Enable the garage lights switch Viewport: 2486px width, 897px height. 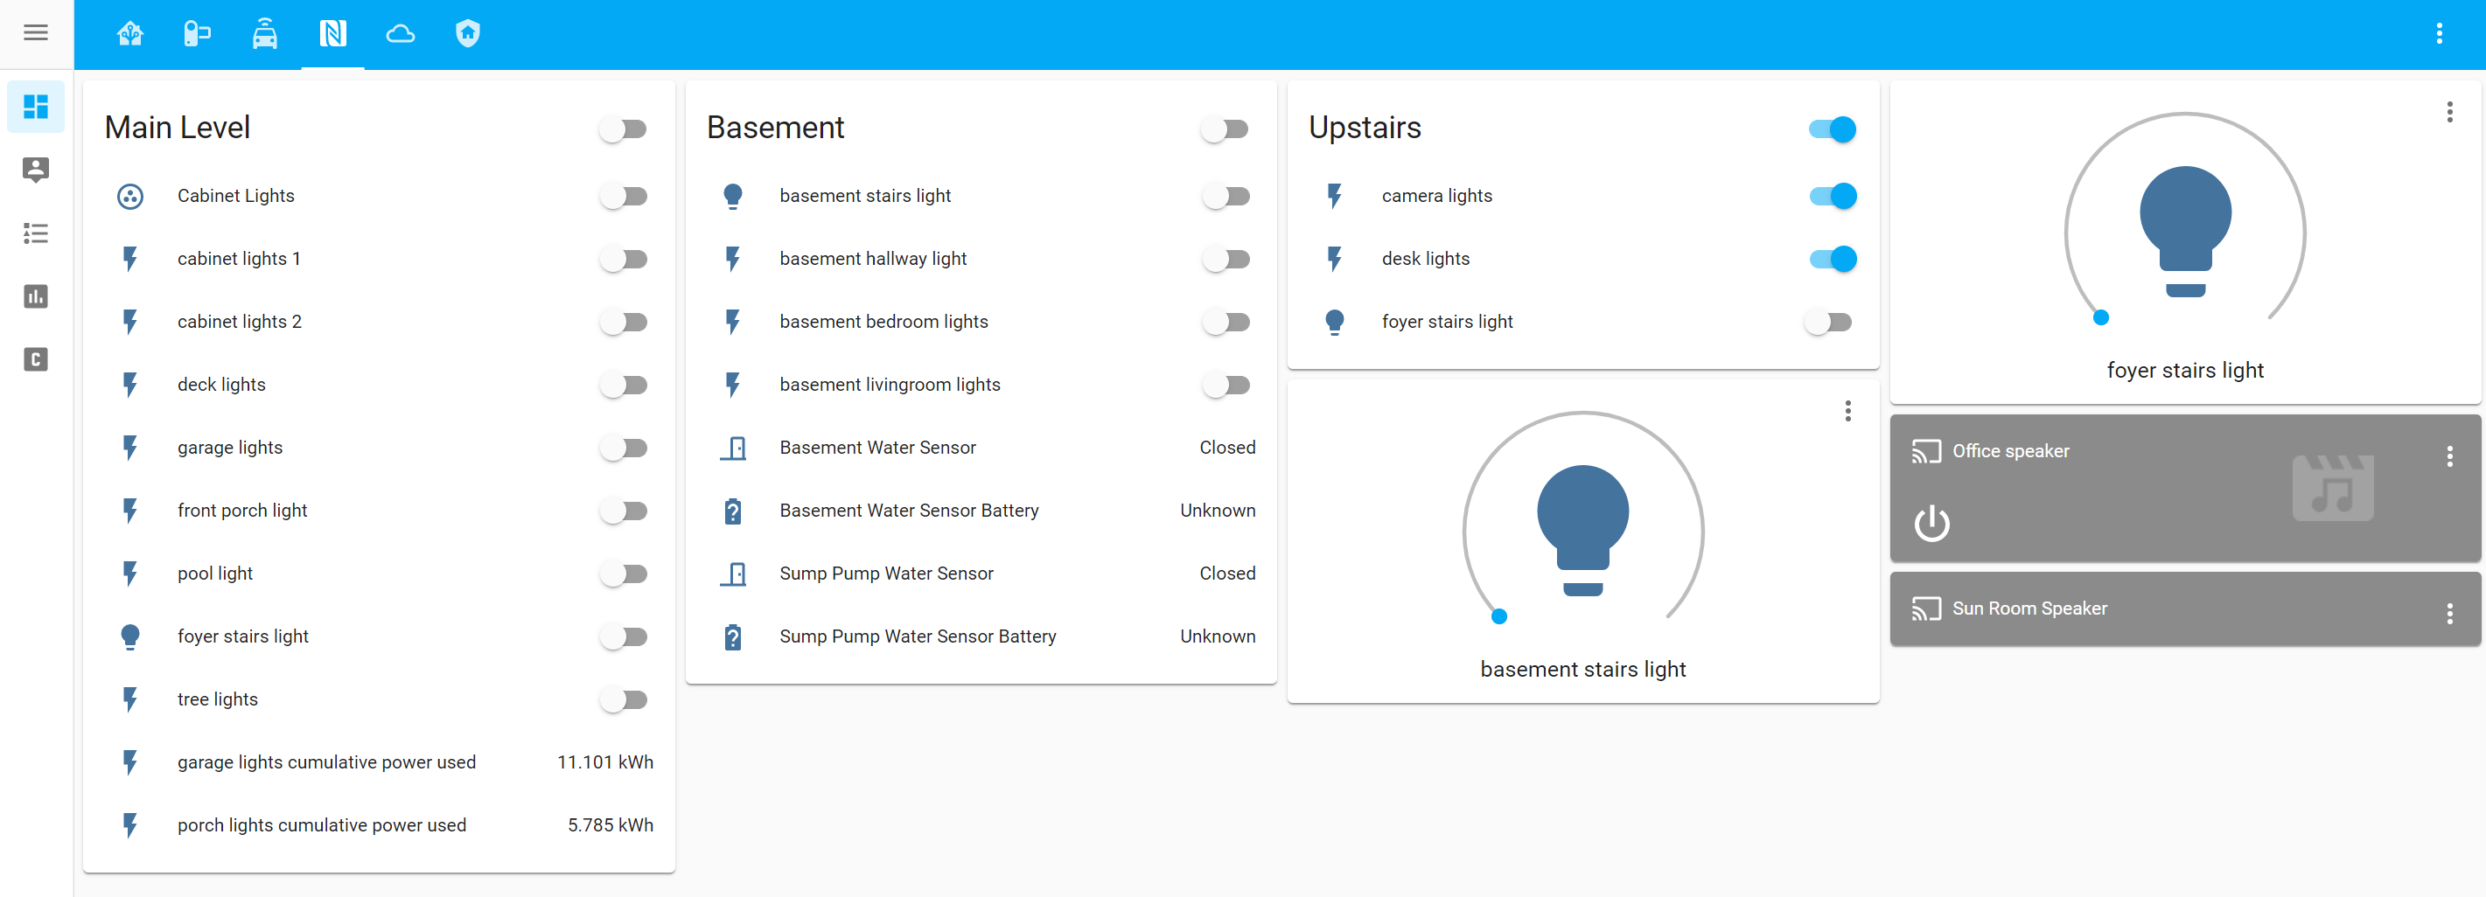[623, 448]
